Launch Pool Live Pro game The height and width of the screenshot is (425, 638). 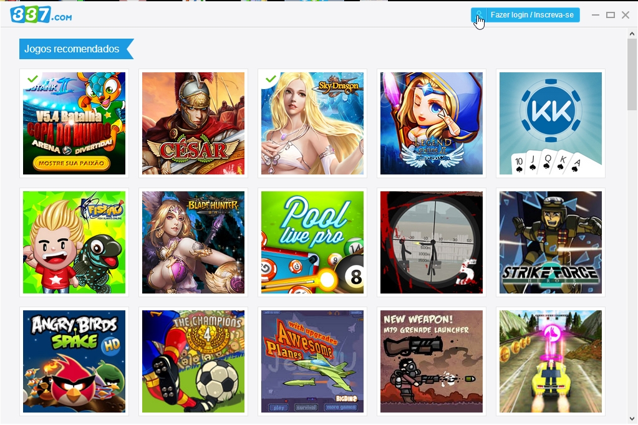pos(312,242)
